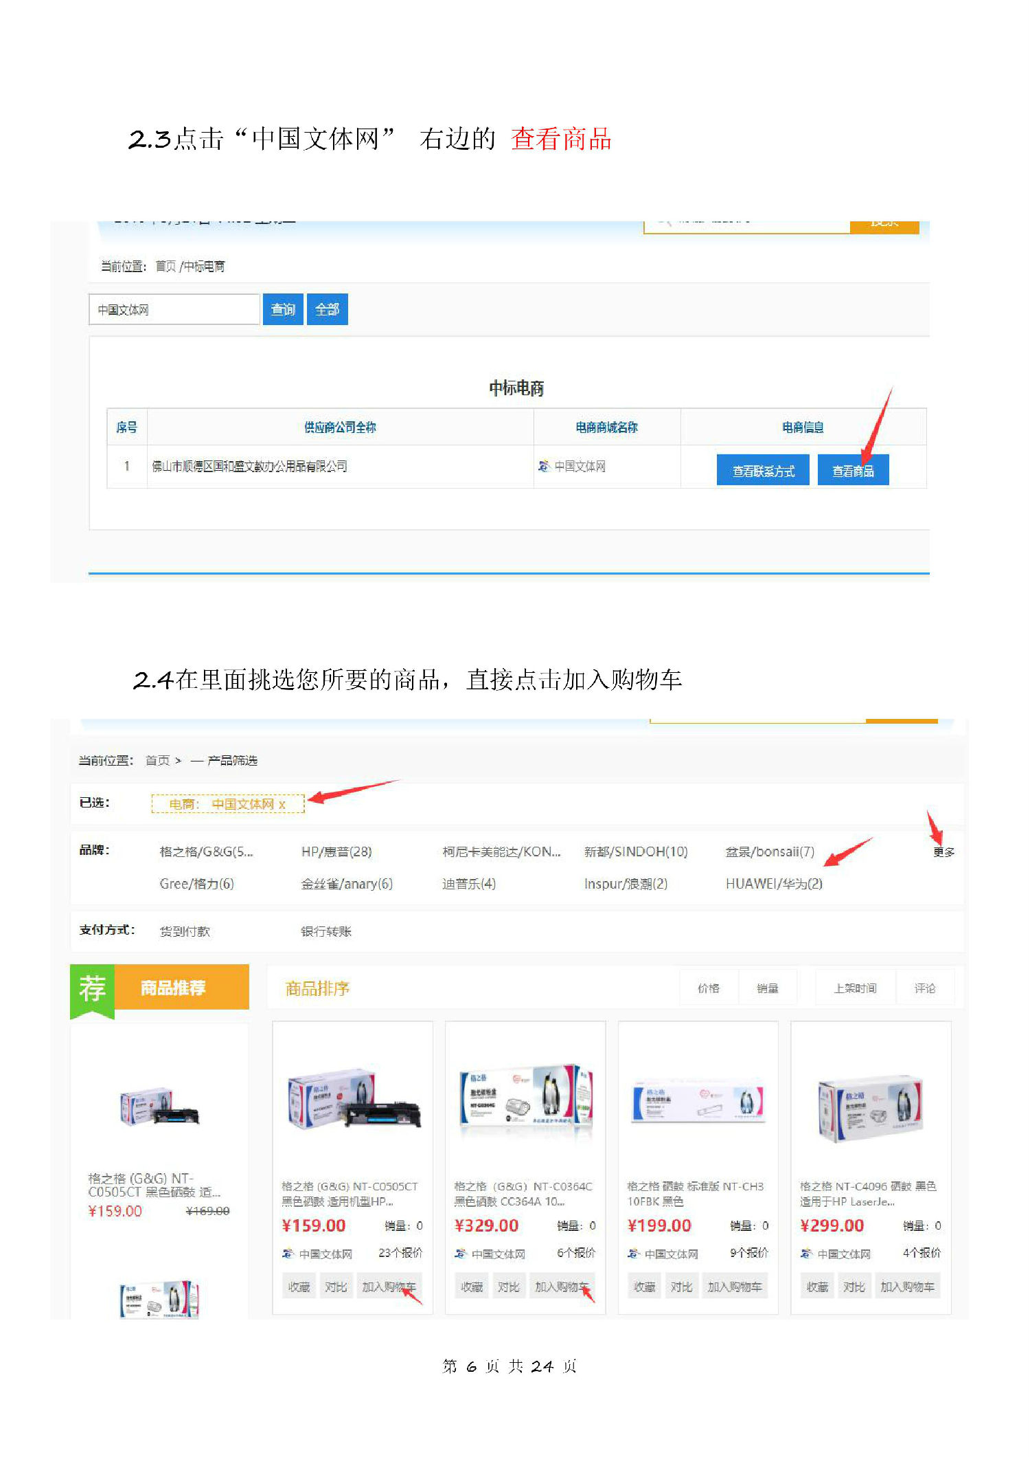Select brand HP/惠普(28) filter
This screenshot has height=1457, width=1030.
[x=336, y=852]
